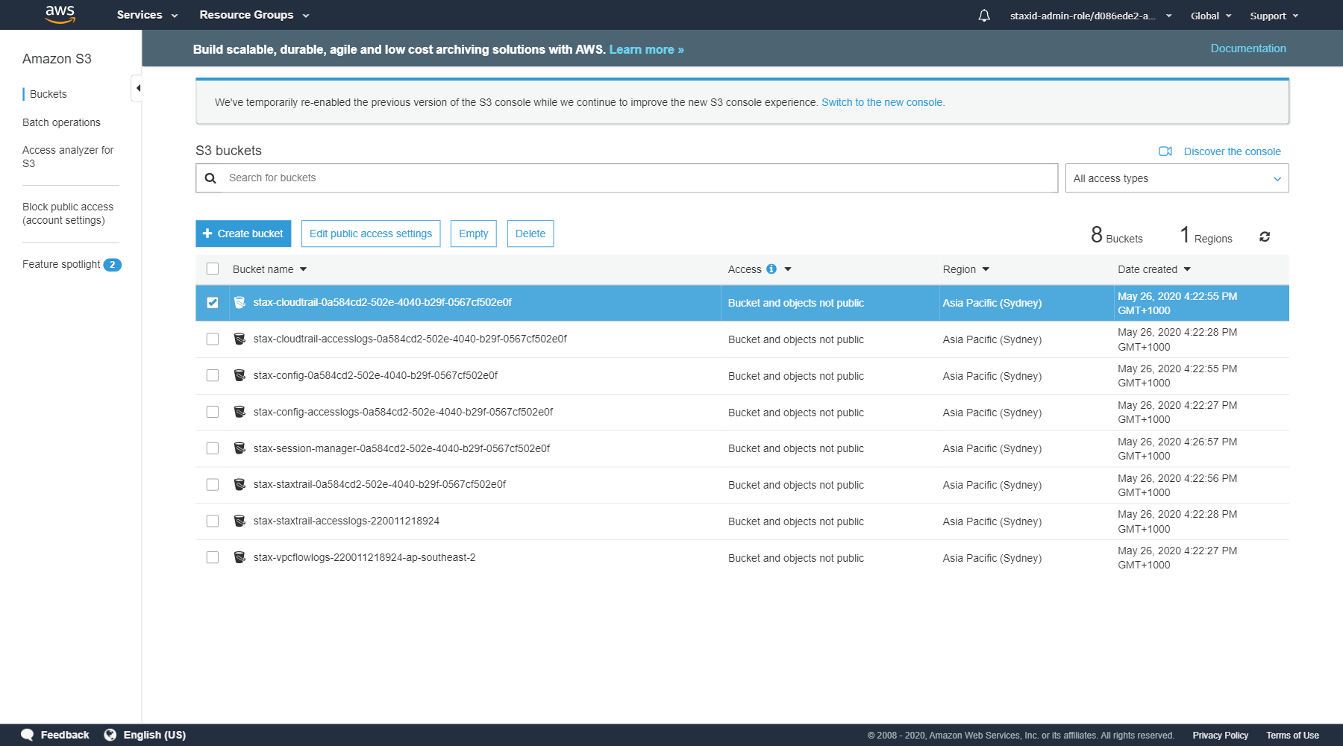Click bucket icon of stax-cloudtrail-0a584cd2 row
Image resolution: width=1343 pixels, height=746 pixels.
coord(240,302)
